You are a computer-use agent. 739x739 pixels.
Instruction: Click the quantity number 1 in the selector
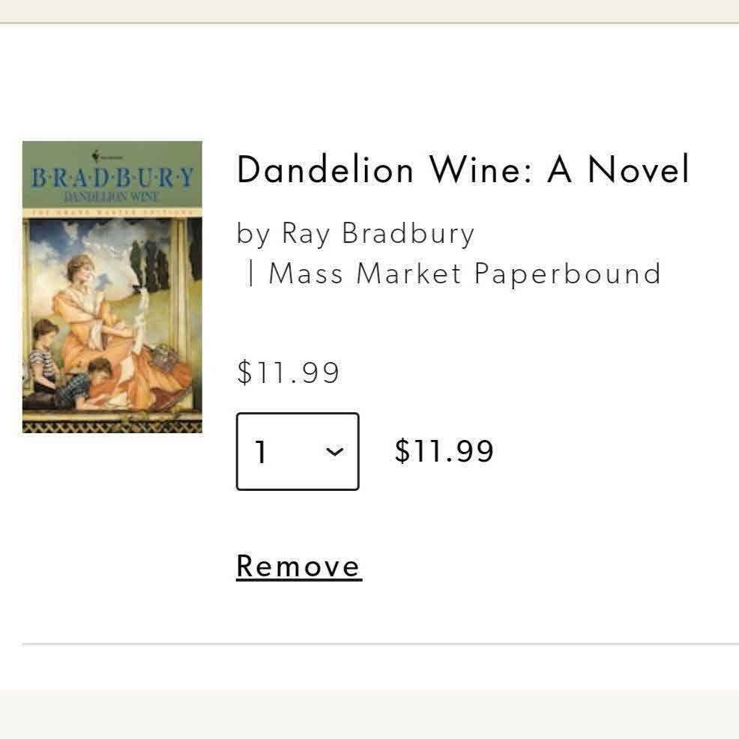260,452
